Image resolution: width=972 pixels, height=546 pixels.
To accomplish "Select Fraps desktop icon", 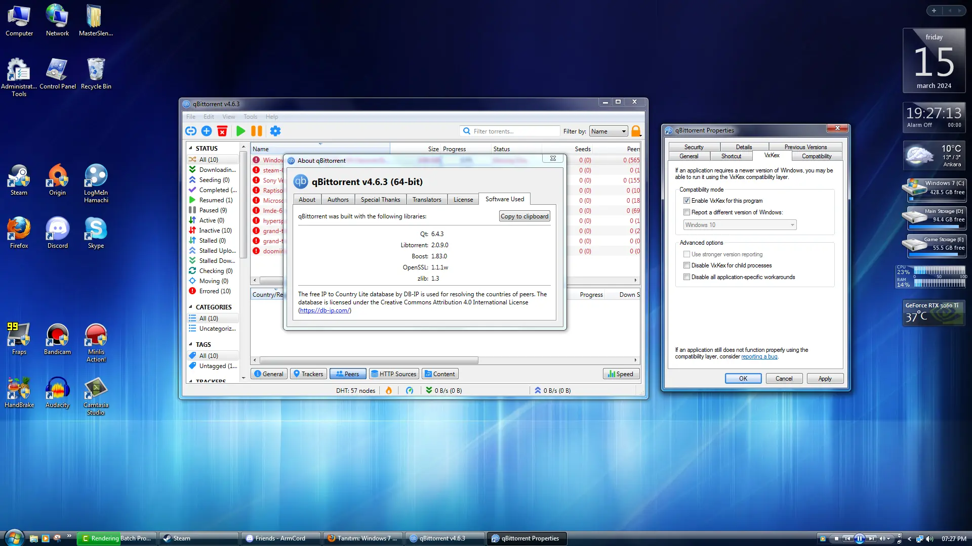I will (19, 339).
